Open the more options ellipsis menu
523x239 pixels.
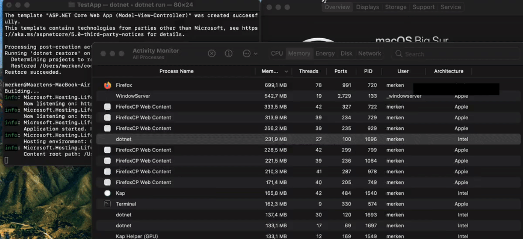250,53
